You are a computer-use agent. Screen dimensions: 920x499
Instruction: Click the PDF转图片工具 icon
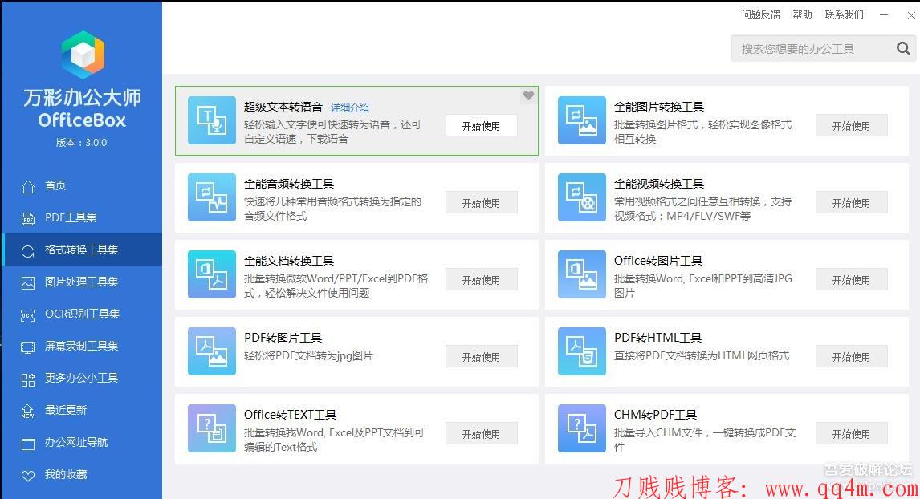coord(212,351)
